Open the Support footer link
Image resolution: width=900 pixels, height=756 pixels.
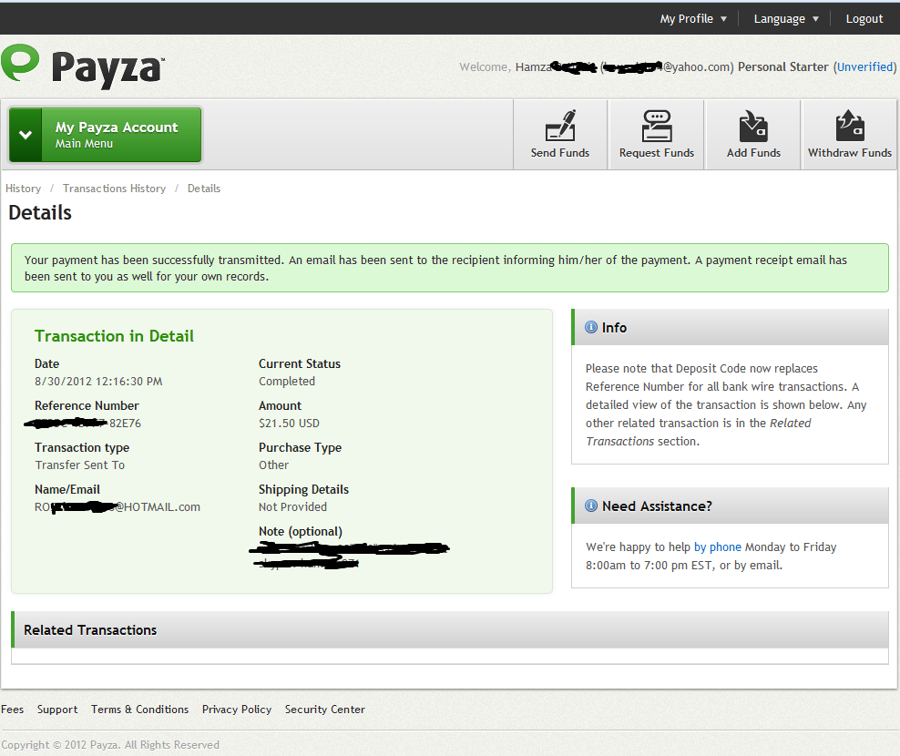tap(57, 709)
